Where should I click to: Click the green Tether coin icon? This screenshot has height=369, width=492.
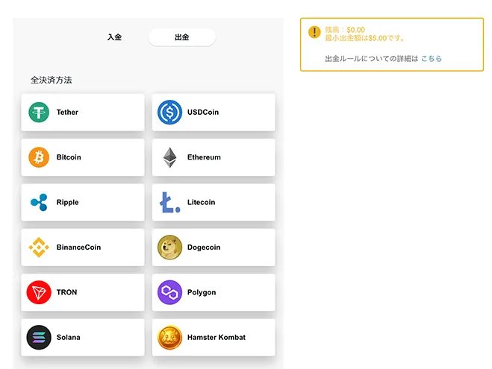39,112
